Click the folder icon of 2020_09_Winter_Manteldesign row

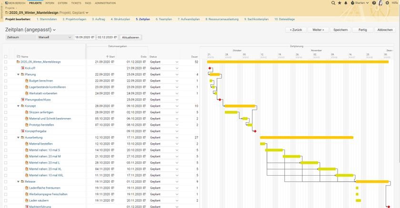tap(18, 62)
